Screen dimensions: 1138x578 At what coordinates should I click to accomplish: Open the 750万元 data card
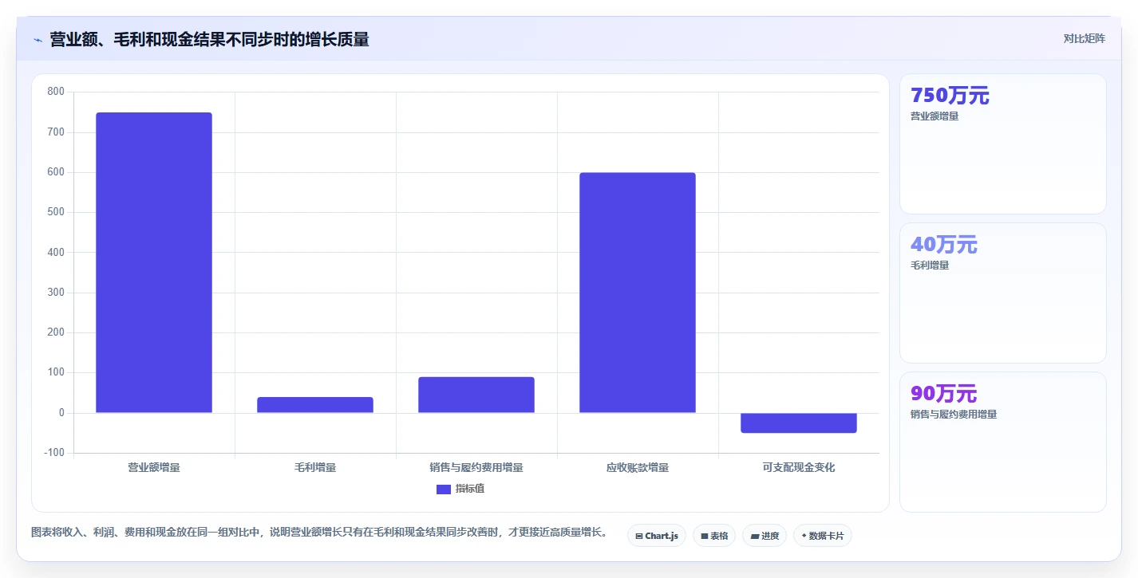point(1003,144)
